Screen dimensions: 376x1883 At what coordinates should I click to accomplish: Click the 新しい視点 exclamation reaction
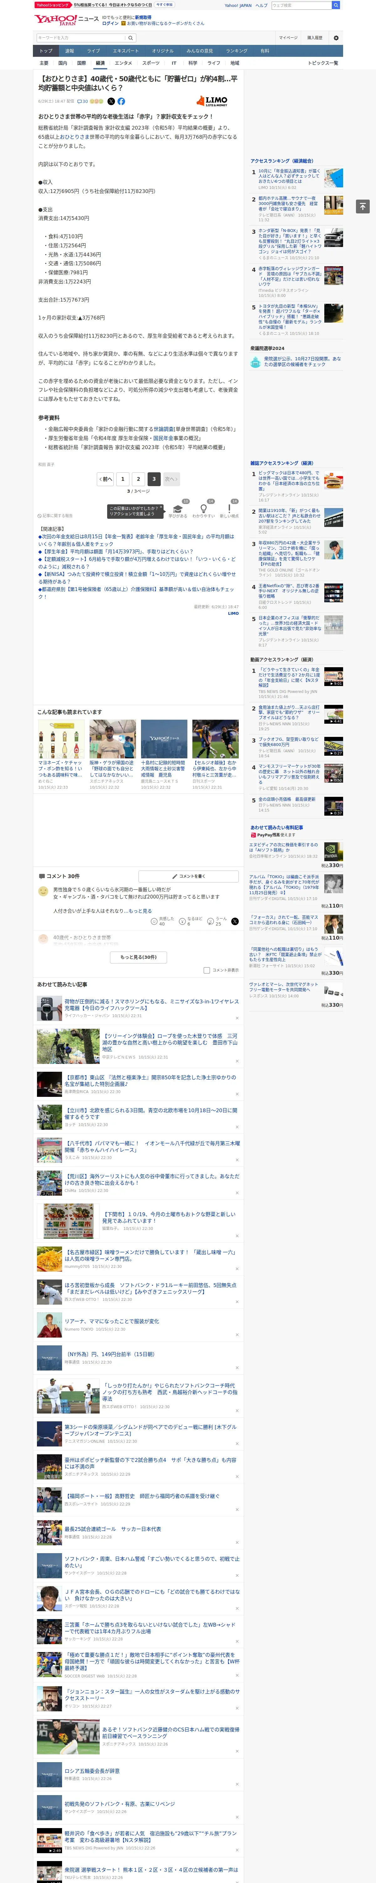pyautogui.click(x=229, y=510)
